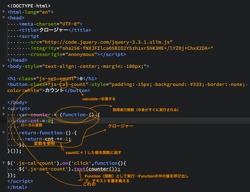Click the closing </head> tag
The image size is (250, 192).
tap(17, 60)
